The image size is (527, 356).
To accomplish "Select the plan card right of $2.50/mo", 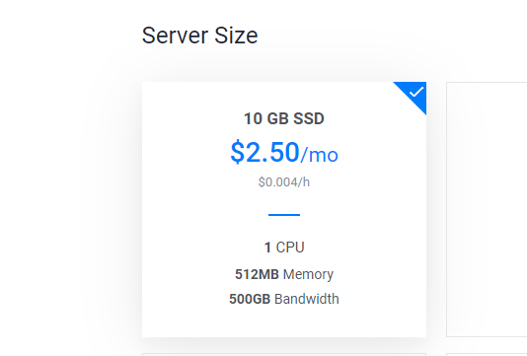I will pos(487,209).
